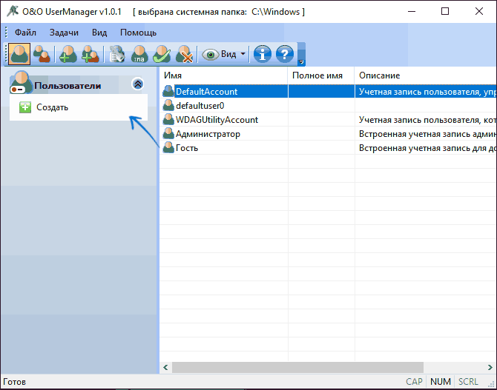Image resolution: width=497 pixels, height=390 pixels.
Task: Sort by the Полное имя column header
Action: pos(320,75)
